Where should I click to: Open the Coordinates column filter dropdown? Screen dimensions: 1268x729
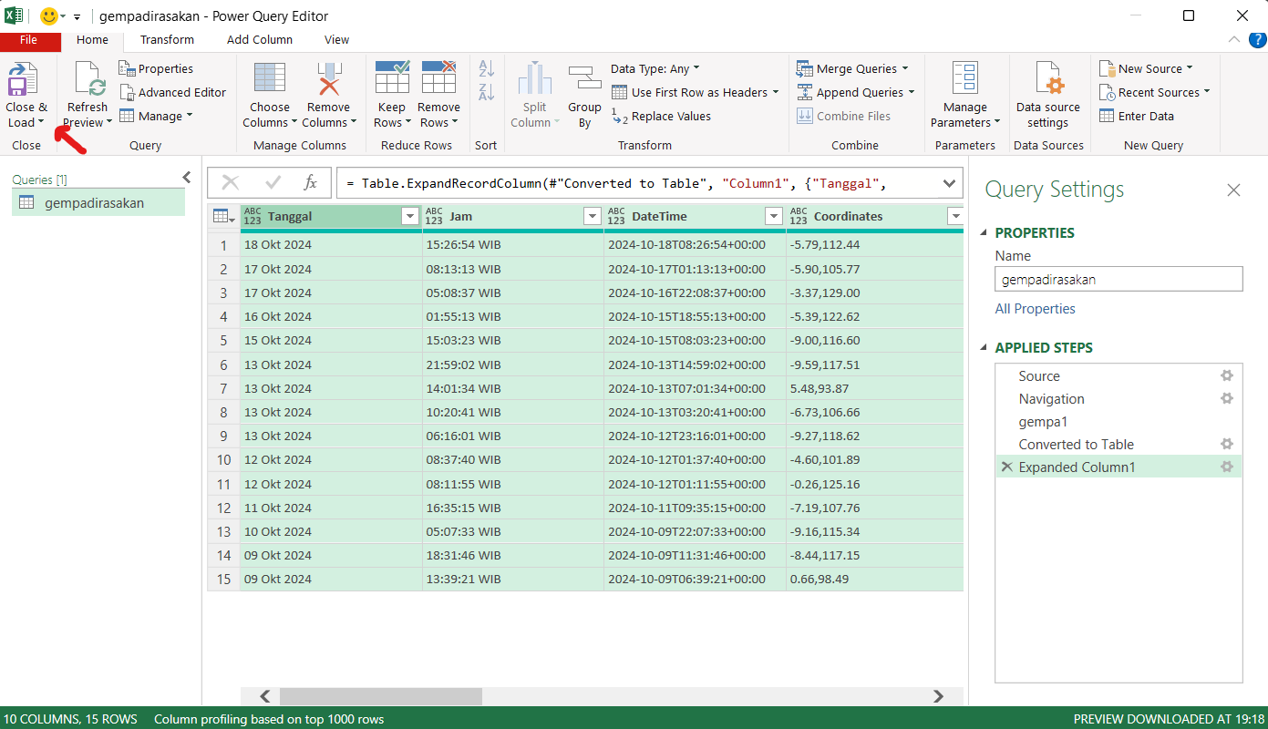[955, 216]
